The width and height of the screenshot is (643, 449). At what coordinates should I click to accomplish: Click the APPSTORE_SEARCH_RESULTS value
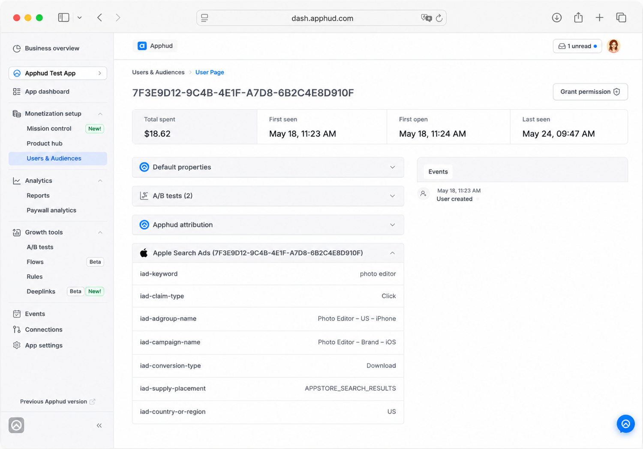tap(350, 388)
